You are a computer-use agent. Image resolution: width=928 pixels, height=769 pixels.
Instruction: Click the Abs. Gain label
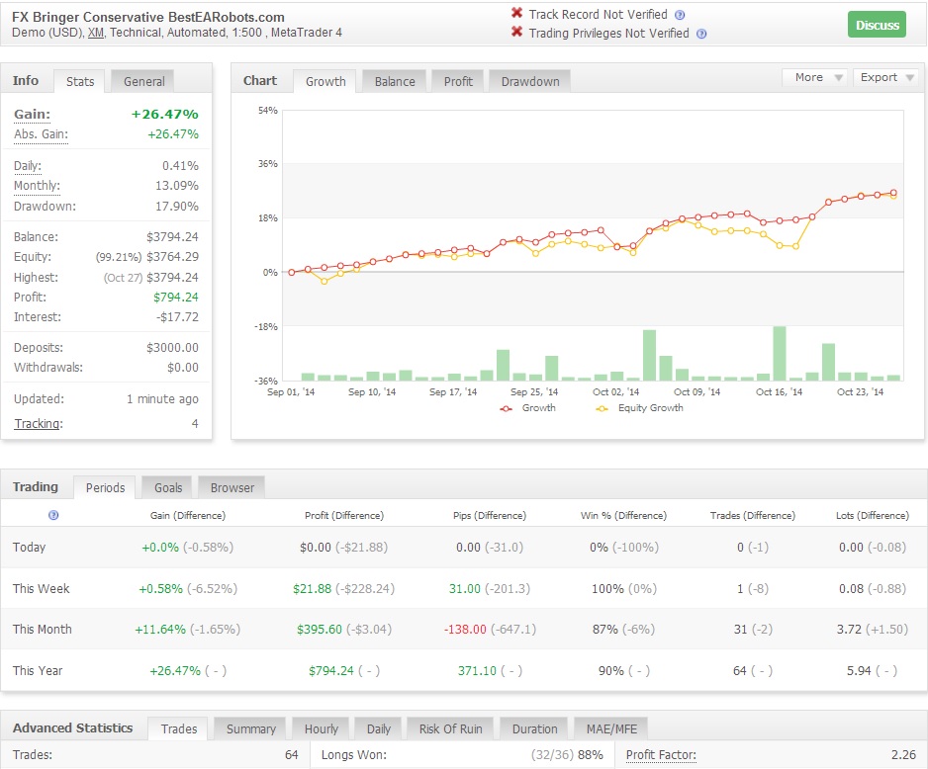pyautogui.click(x=41, y=134)
